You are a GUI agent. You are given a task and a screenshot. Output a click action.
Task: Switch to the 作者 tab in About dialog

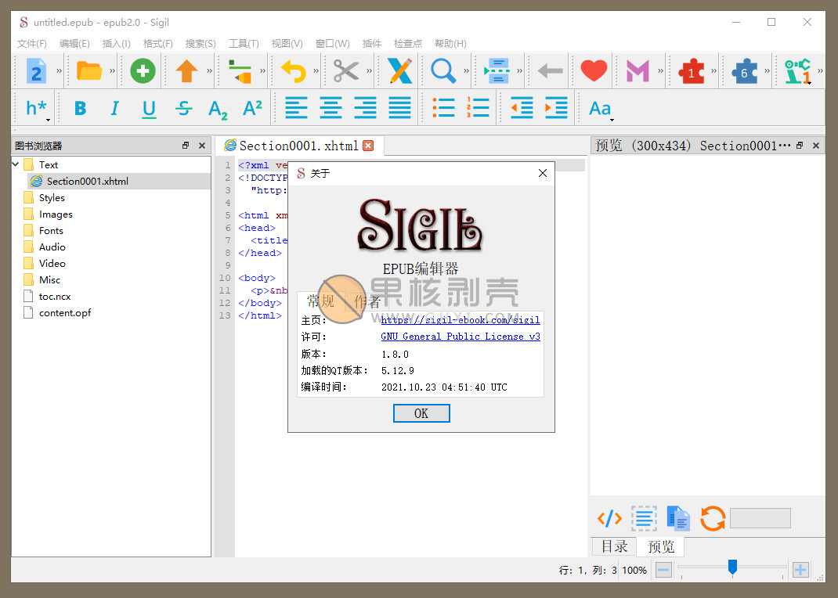[367, 301]
